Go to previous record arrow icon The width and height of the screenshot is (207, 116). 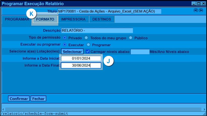click(196, 10)
